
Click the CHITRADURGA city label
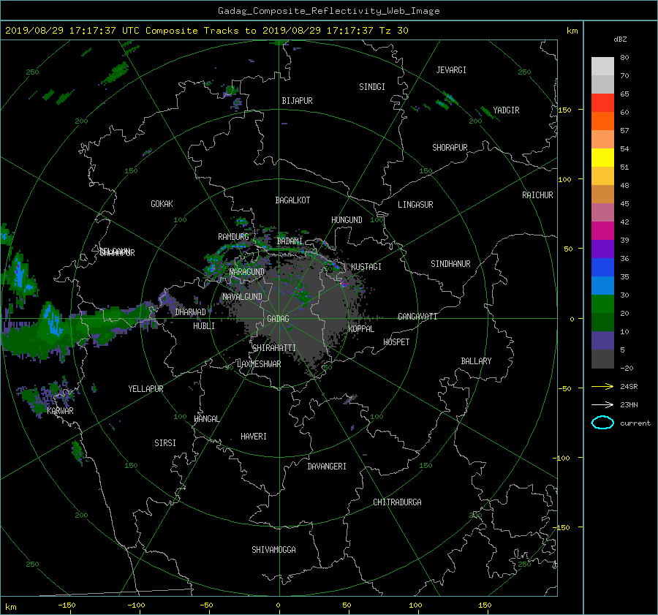397,502
